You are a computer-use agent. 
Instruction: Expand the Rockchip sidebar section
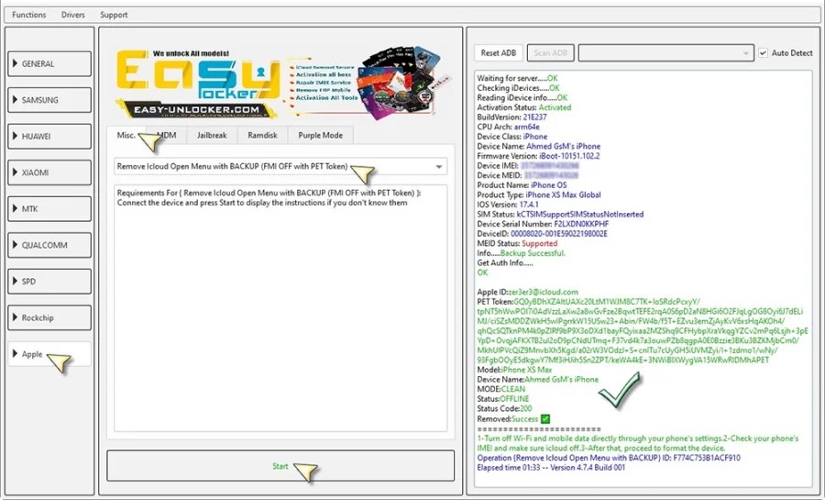point(49,318)
